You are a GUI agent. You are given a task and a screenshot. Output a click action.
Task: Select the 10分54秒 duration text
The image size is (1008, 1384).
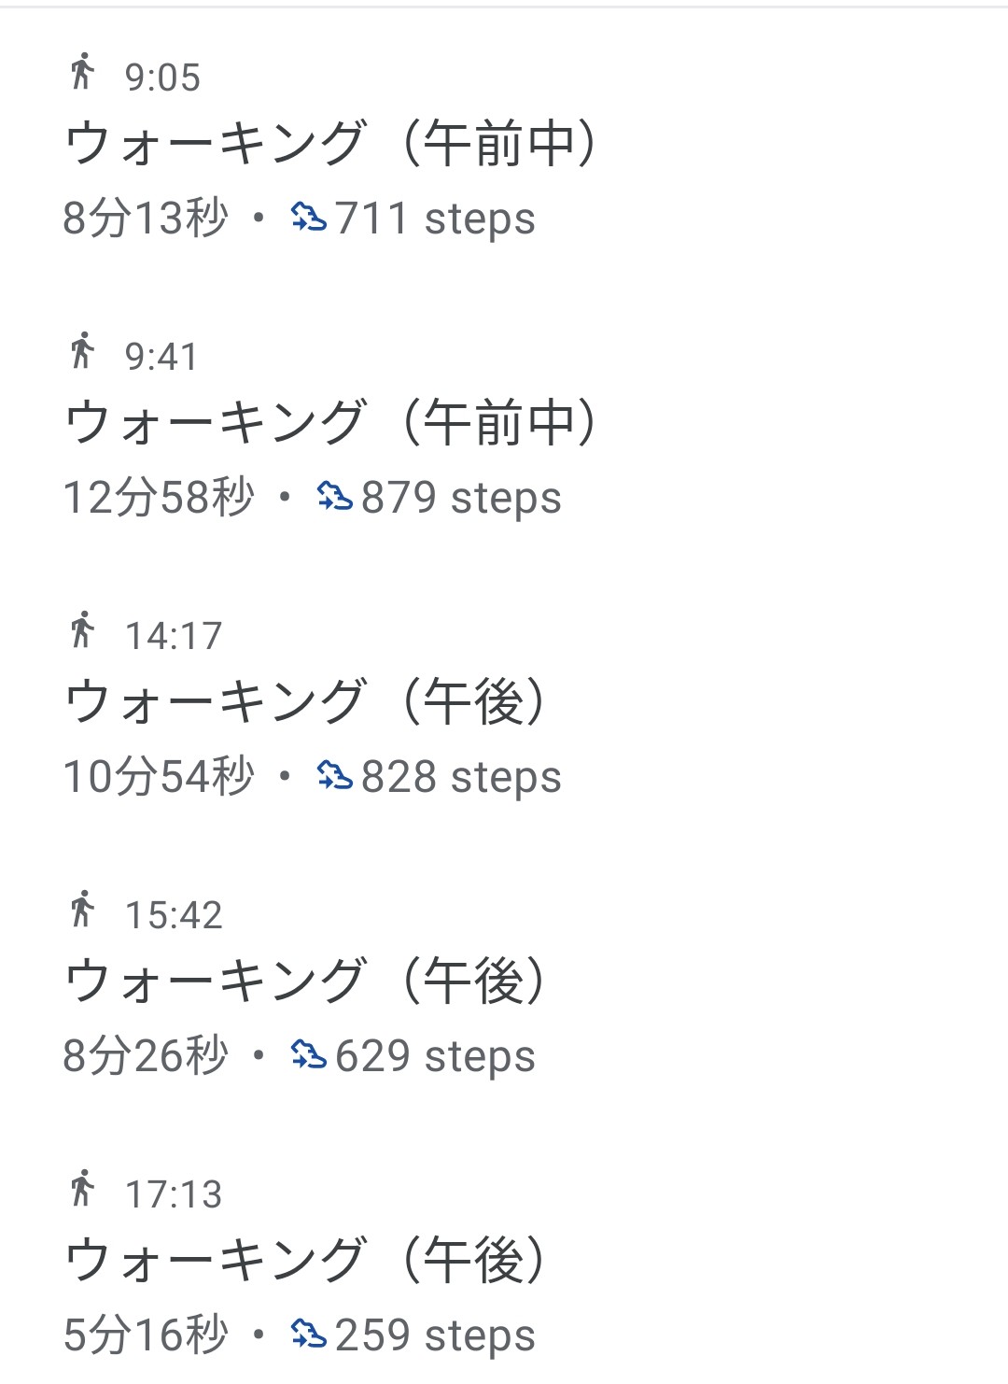[x=159, y=776]
